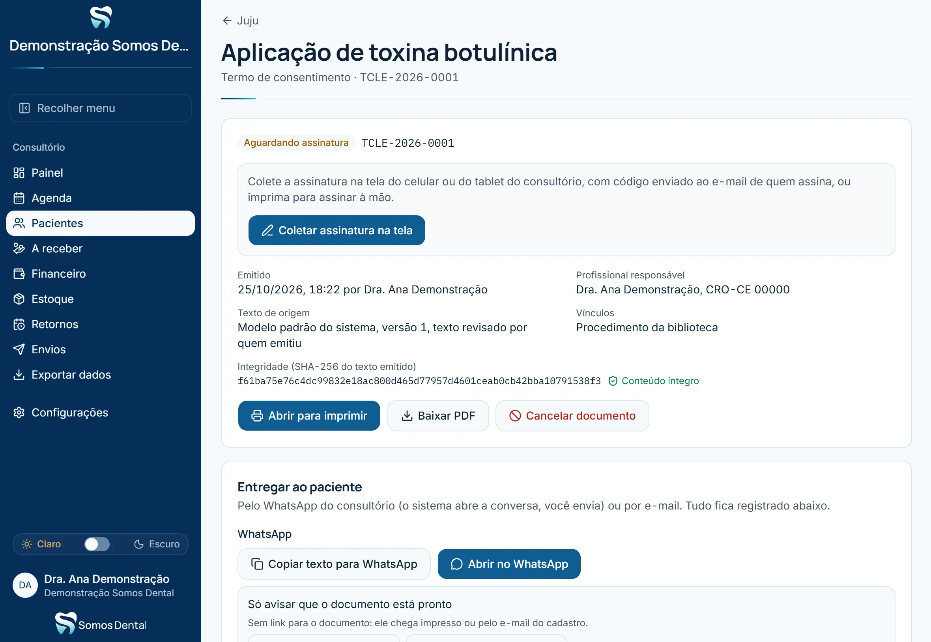Click the Somos Dental footer logo

101,623
